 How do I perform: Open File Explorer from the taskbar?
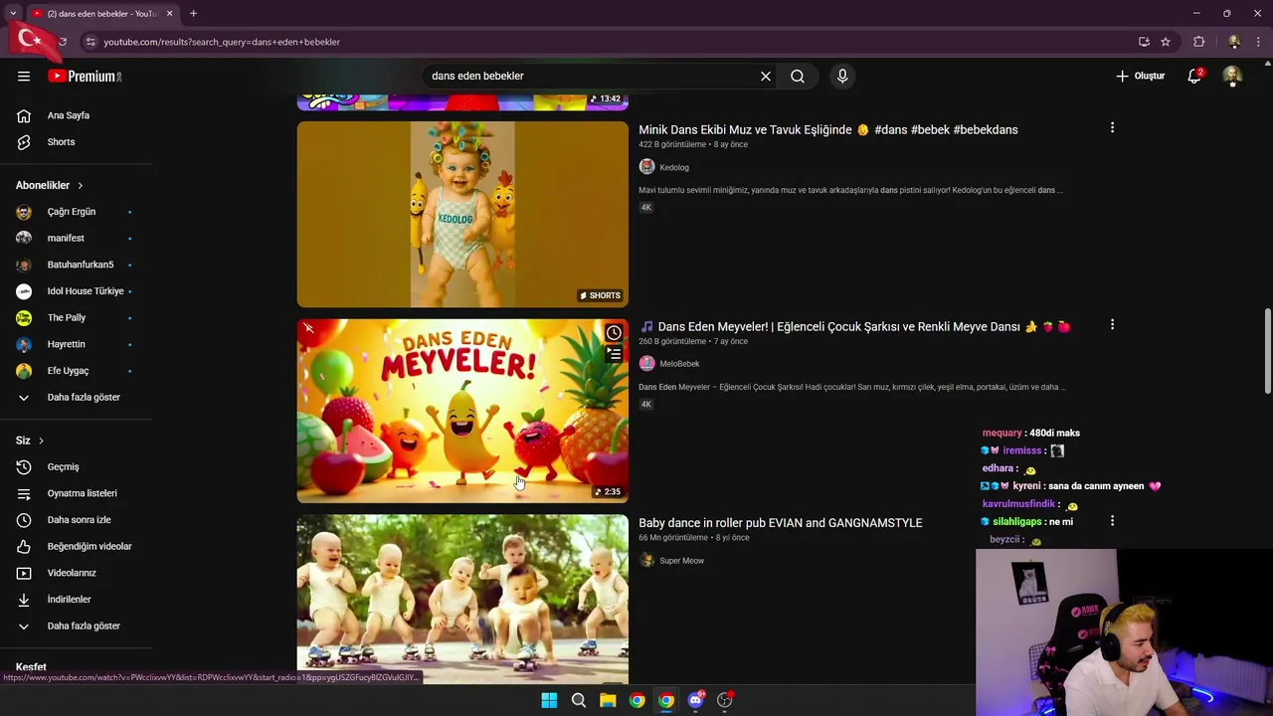pos(608,700)
